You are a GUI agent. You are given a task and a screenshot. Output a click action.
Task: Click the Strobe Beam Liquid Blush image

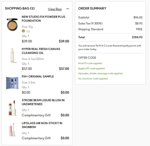(12, 108)
